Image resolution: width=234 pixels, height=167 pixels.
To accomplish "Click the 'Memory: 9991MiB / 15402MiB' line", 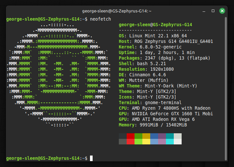I will pos(153,125).
